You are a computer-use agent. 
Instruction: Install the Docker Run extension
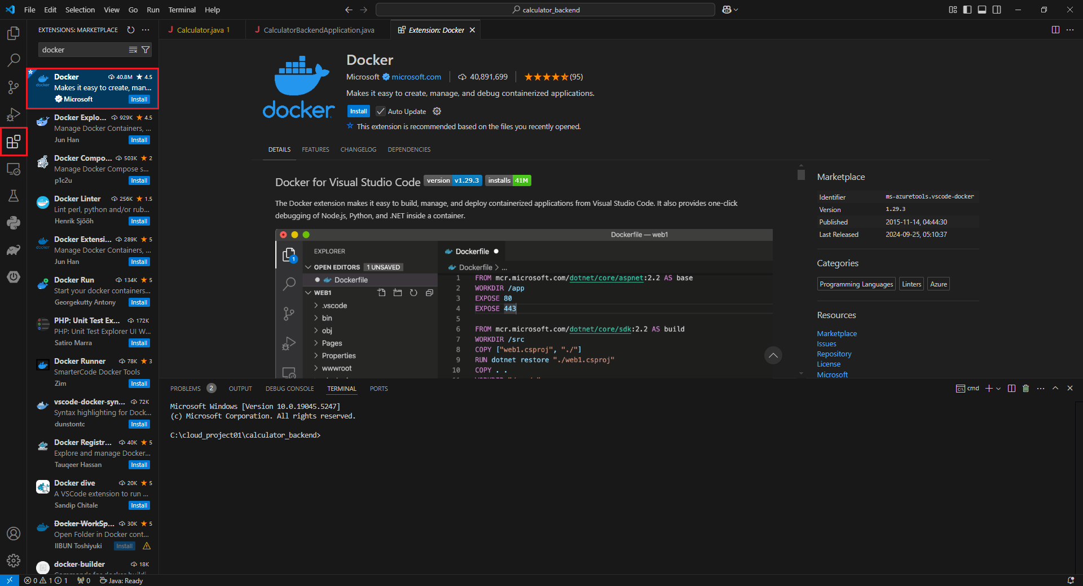pyautogui.click(x=139, y=302)
